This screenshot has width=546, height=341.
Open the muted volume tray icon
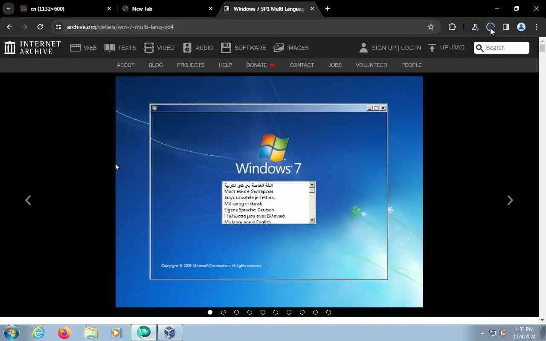(503, 333)
